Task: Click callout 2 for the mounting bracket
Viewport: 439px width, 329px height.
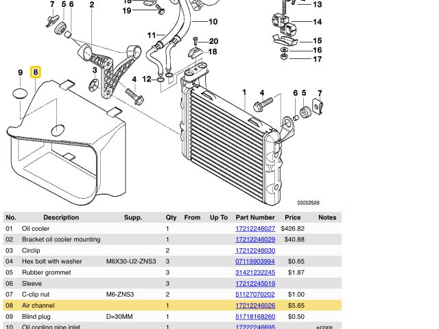Action: [92, 5]
